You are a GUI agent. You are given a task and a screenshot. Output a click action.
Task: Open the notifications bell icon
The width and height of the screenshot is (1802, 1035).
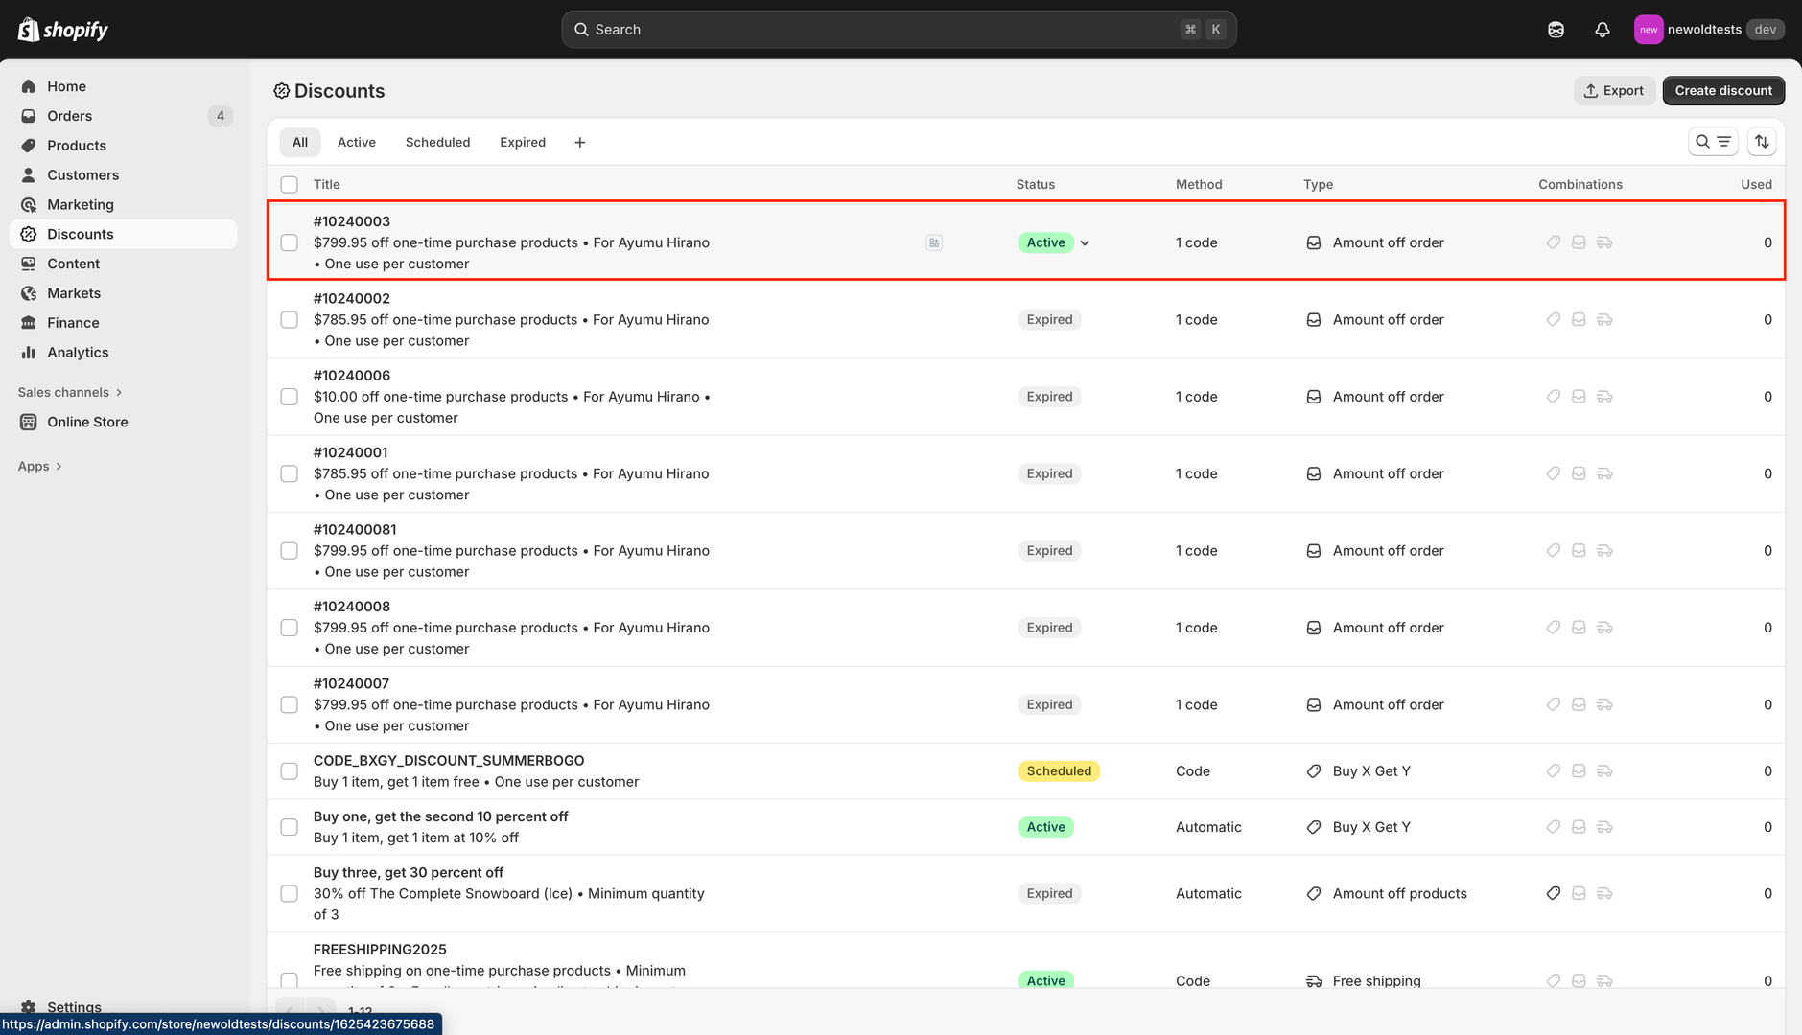1602,30
